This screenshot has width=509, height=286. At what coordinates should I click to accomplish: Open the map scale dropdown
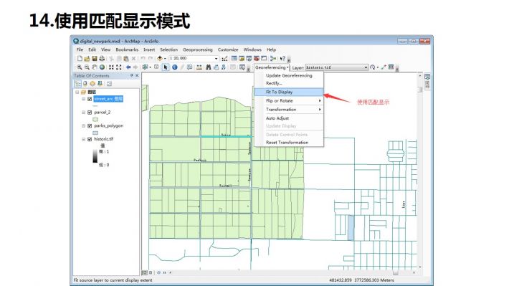217,59
